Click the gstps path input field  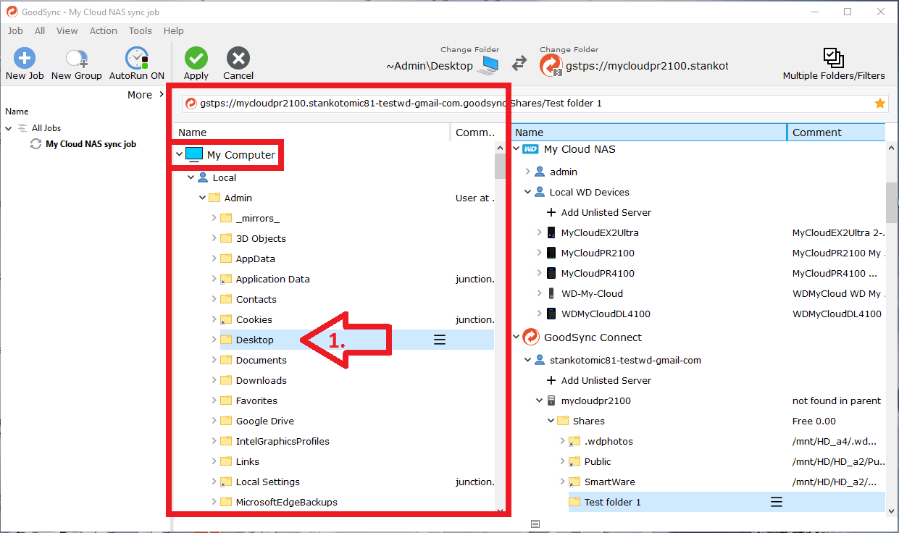point(535,104)
